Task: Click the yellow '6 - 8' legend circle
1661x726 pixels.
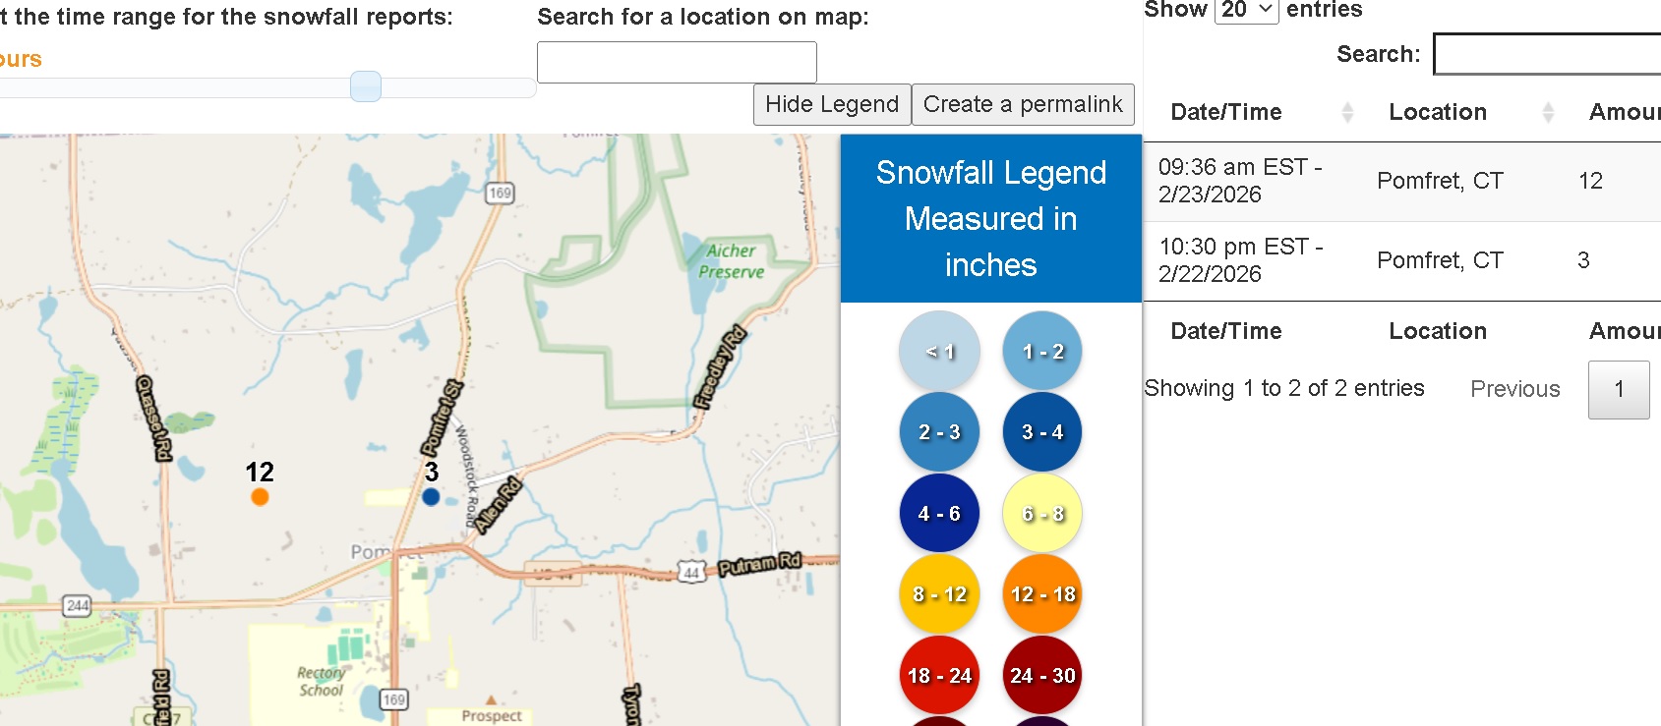Action: point(1042,514)
